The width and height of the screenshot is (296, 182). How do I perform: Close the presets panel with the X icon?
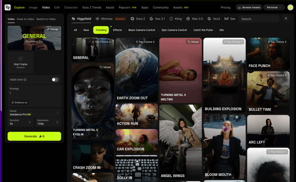pyautogui.click(x=286, y=18)
